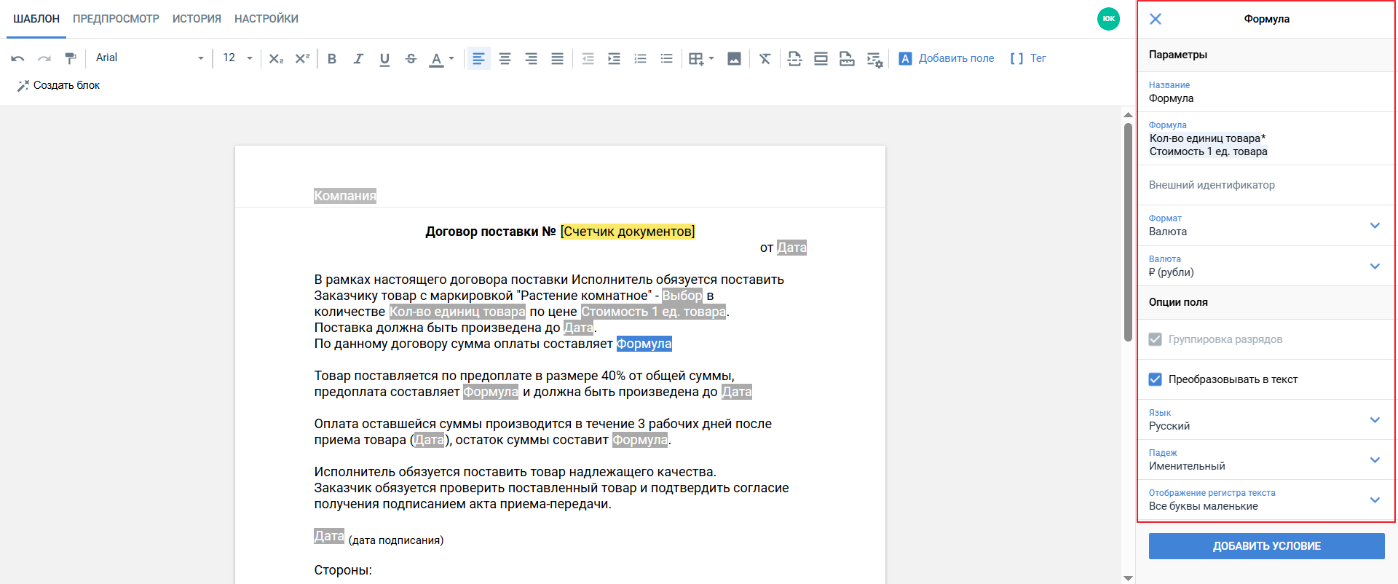This screenshot has height=584, width=1398.
Task: Apply superscript formatting
Action: tap(302, 58)
